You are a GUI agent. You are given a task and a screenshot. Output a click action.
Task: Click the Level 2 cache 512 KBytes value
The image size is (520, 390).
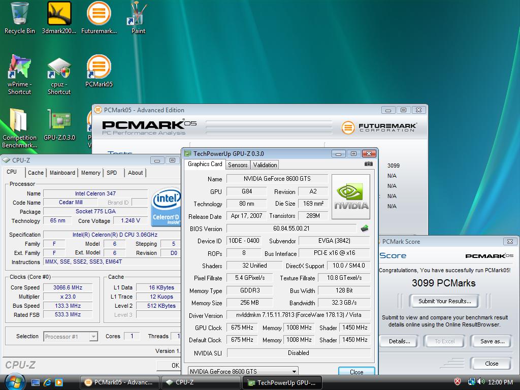coord(158,306)
